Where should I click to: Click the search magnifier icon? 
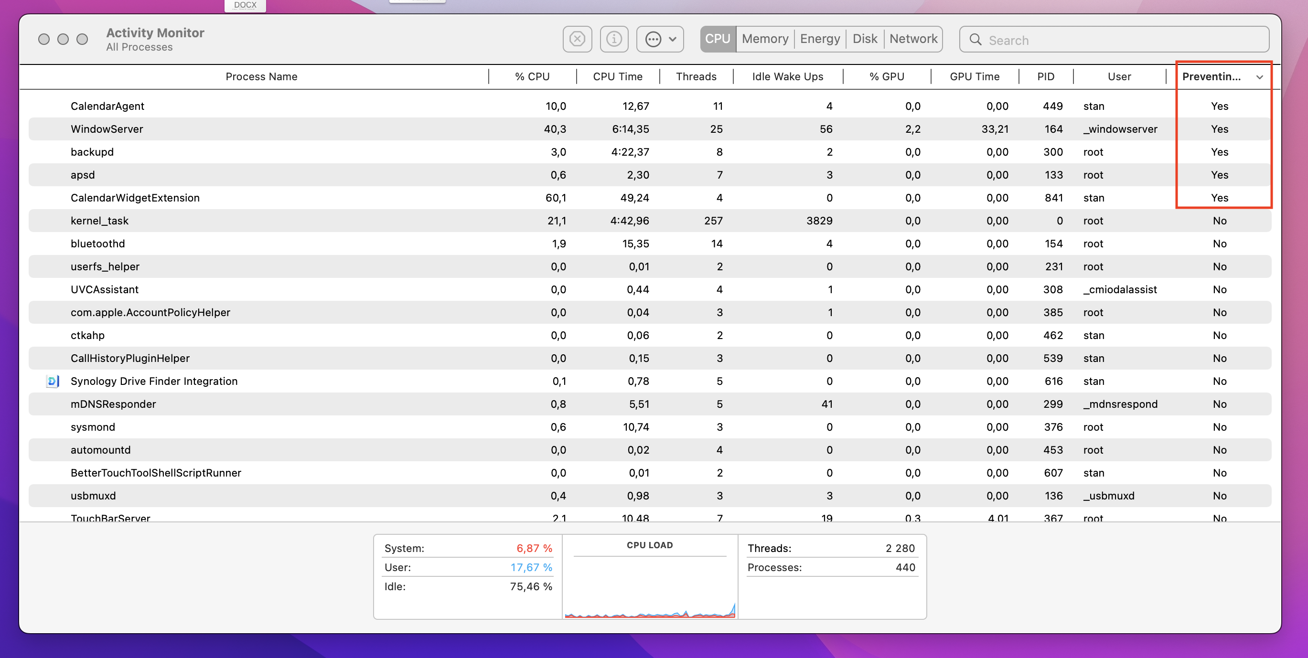pos(975,40)
